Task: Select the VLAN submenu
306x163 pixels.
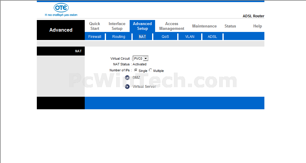Action: pos(190,36)
